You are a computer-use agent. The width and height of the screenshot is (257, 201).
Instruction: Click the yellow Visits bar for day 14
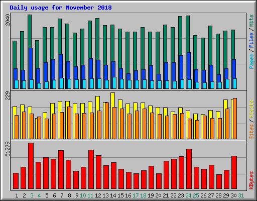click(112, 100)
